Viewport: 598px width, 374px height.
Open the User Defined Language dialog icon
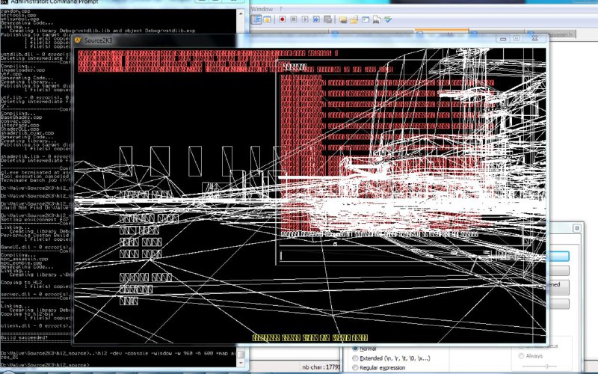[x=268, y=19]
